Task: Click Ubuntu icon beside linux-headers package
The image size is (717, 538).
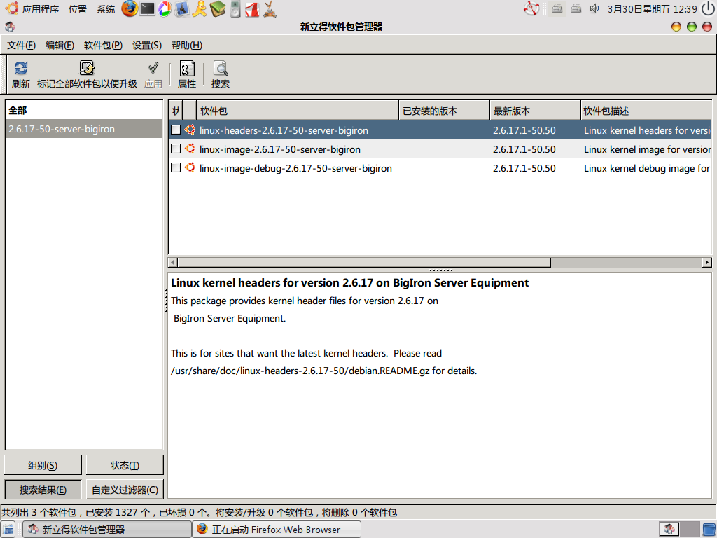Action: [x=190, y=130]
